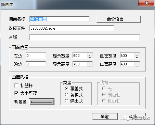Close the 新画面 dialog window
Viewport: 155px width, 125px height.
[146, 3]
